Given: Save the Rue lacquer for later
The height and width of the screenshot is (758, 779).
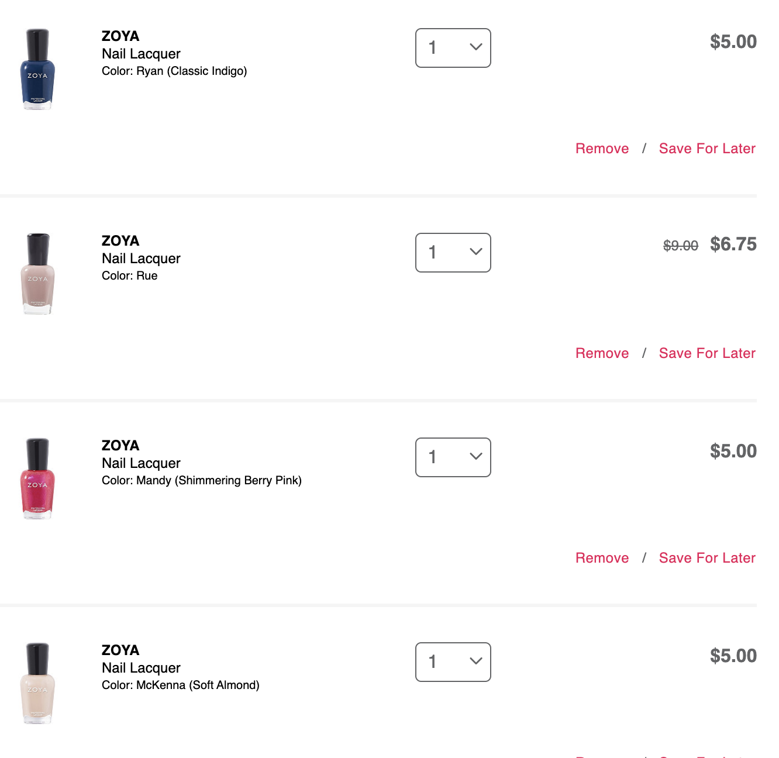Looking at the screenshot, I should [x=707, y=353].
